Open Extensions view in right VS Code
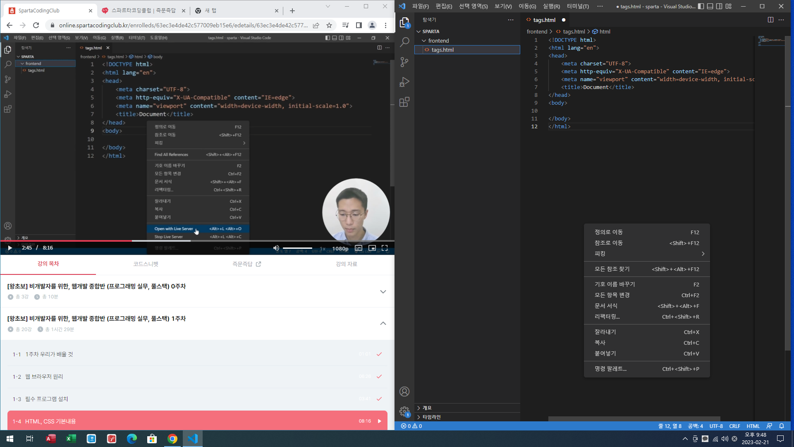794x447 pixels. click(404, 102)
